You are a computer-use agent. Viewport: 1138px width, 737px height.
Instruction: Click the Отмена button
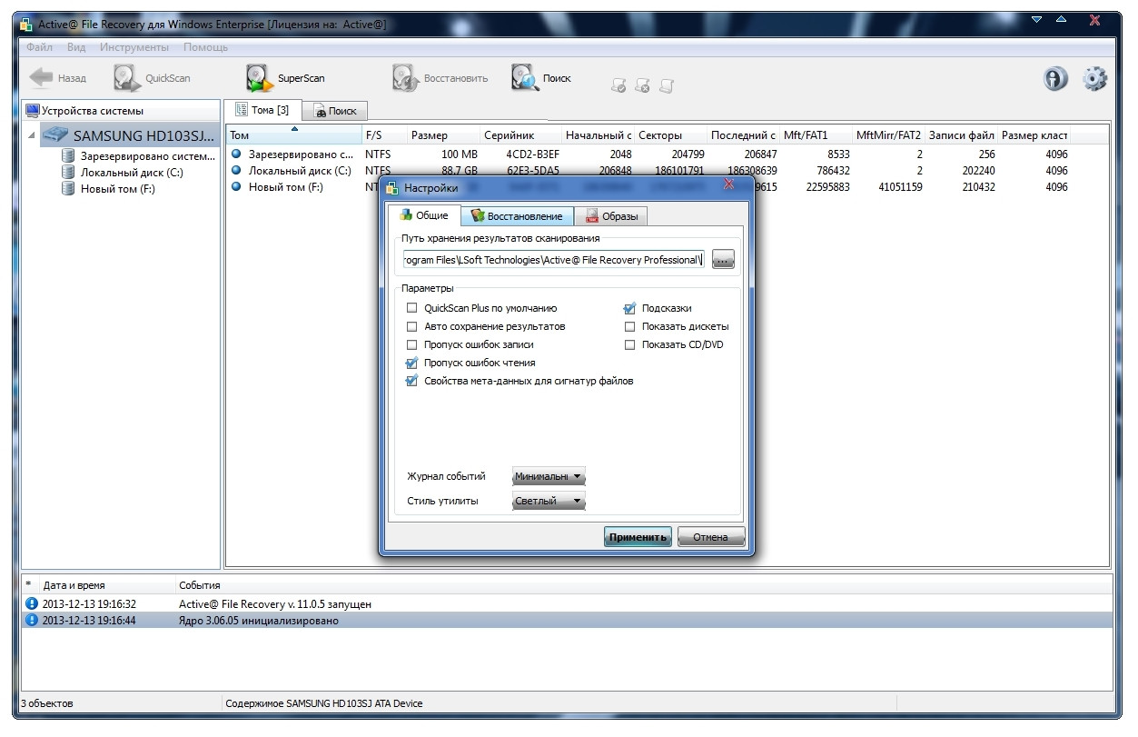(x=710, y=536)
